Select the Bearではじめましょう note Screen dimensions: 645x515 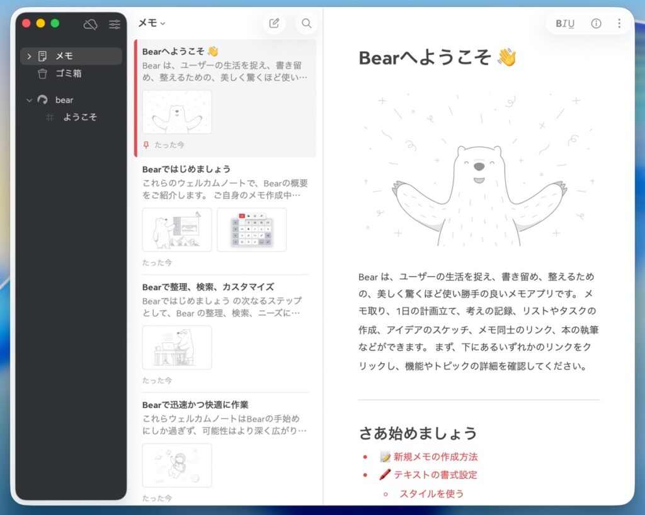tap(186, 169)
